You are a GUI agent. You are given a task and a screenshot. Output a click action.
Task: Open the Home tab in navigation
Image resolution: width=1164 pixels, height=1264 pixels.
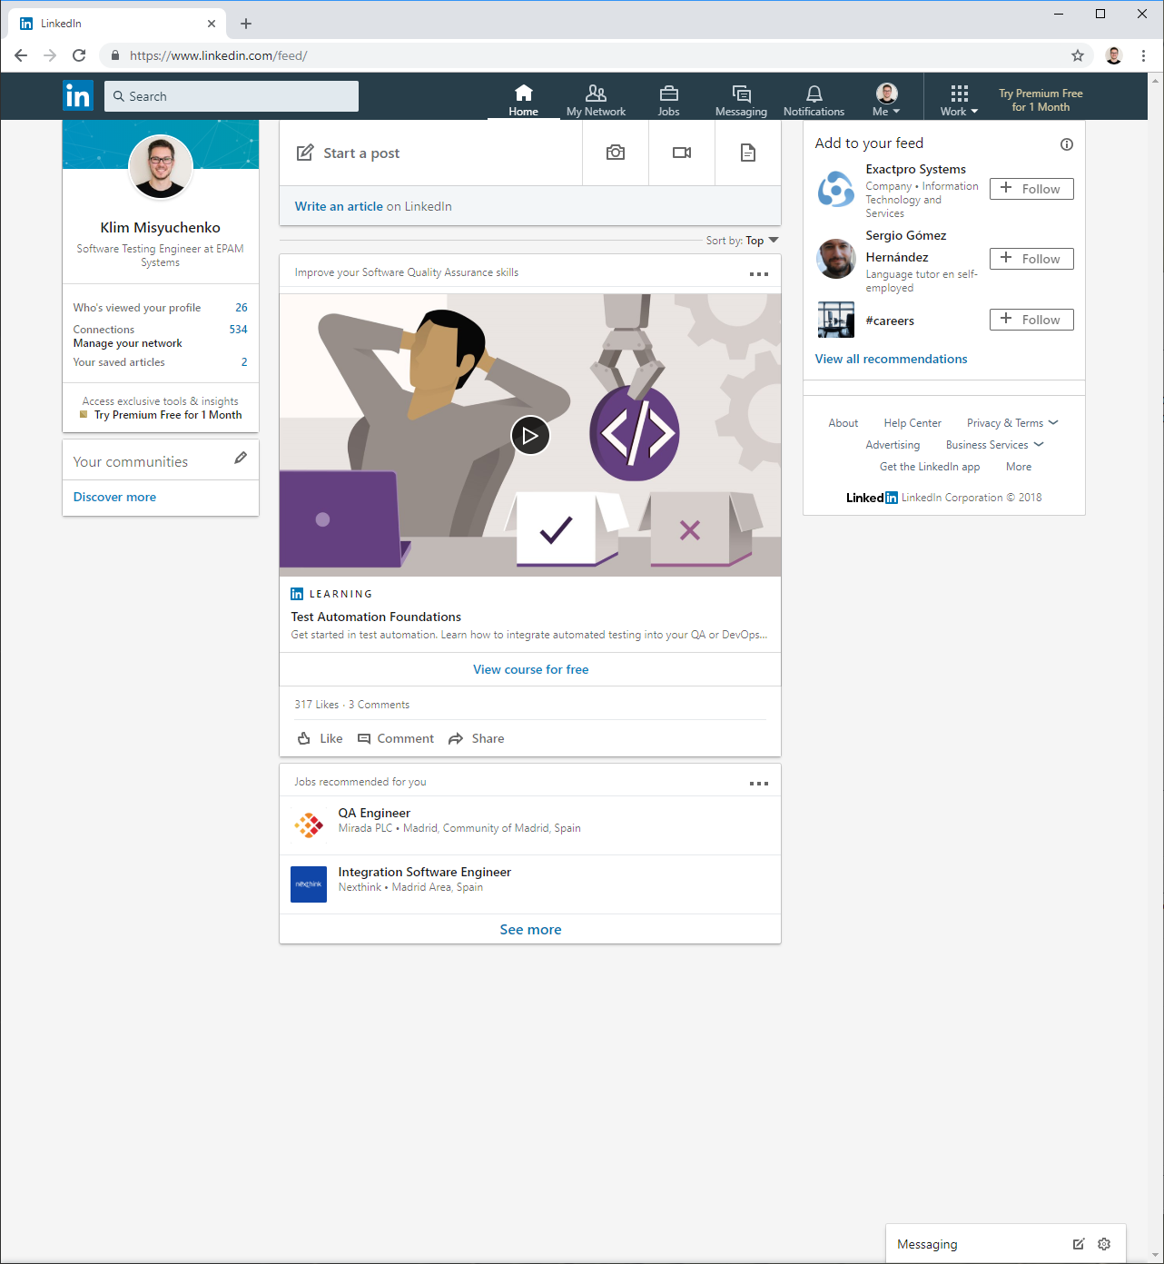[x=523, y=100]
